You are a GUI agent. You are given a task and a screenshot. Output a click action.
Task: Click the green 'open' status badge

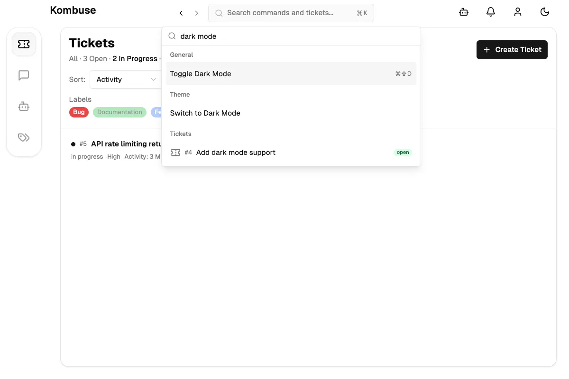[403, 152]
